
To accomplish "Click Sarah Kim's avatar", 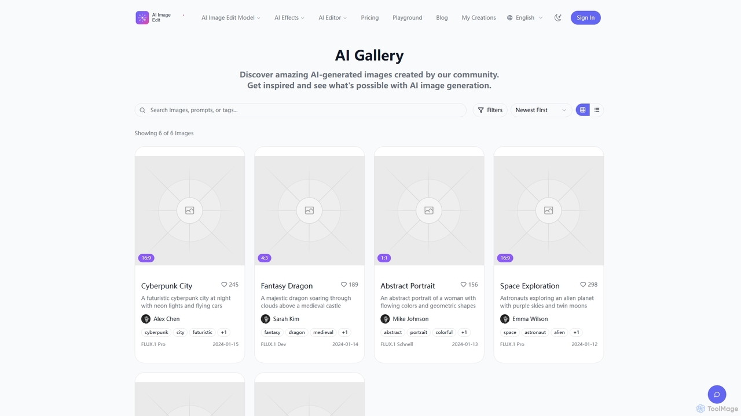I will click(266, 319).
